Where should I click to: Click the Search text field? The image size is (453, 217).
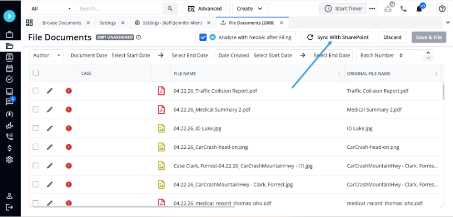pos(119,9)
